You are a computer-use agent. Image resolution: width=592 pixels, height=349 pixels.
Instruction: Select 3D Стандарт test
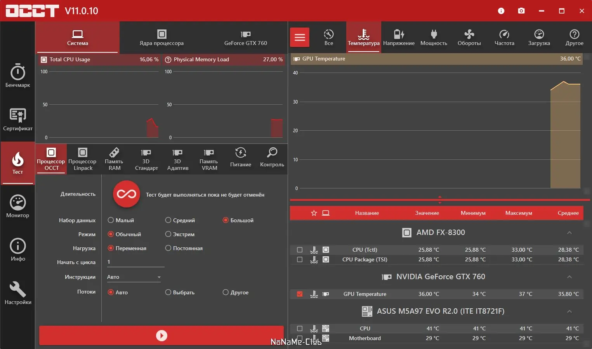click(146, 159)
